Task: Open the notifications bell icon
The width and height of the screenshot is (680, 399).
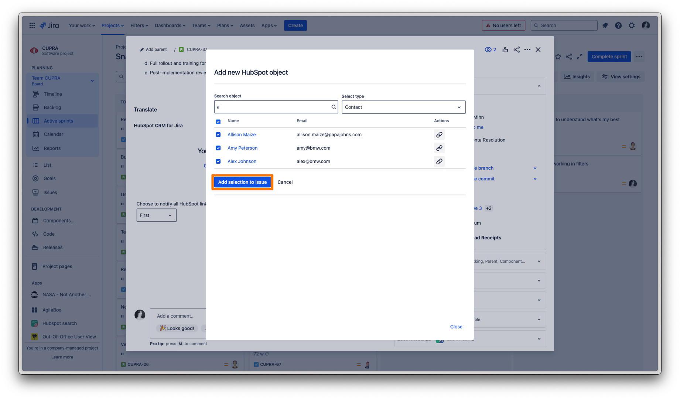Action: (605, 25)
